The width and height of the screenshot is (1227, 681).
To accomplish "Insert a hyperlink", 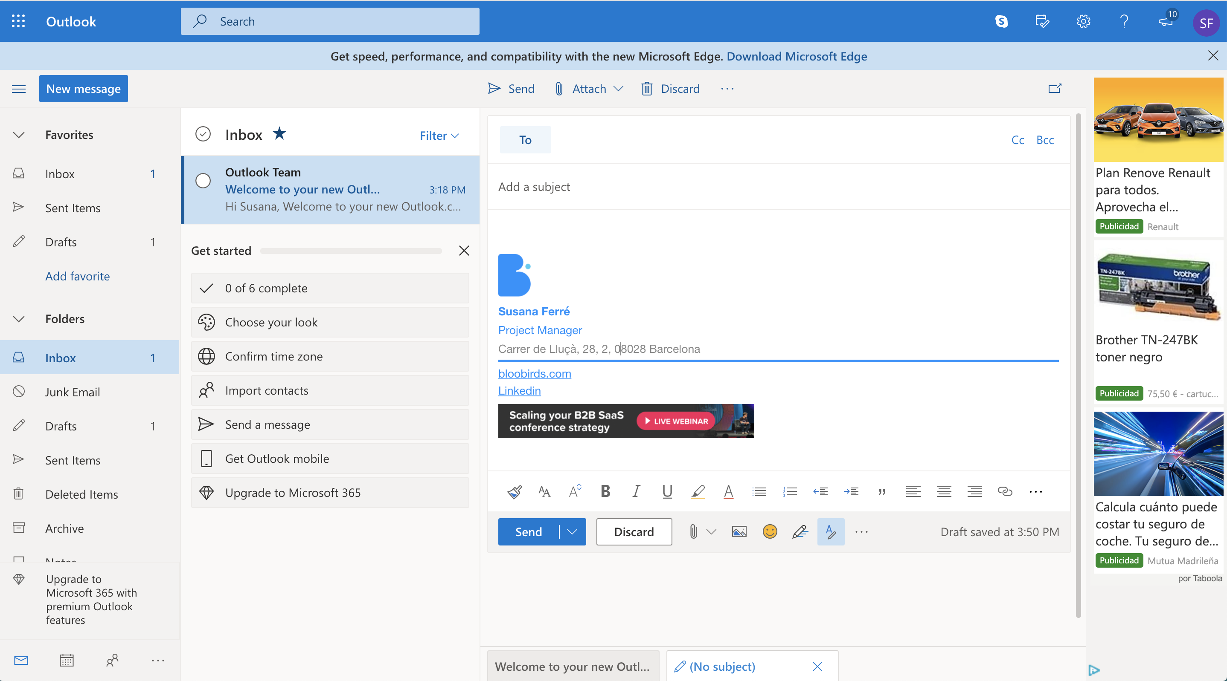I will pyautogui.click(x=1005, y=491).
